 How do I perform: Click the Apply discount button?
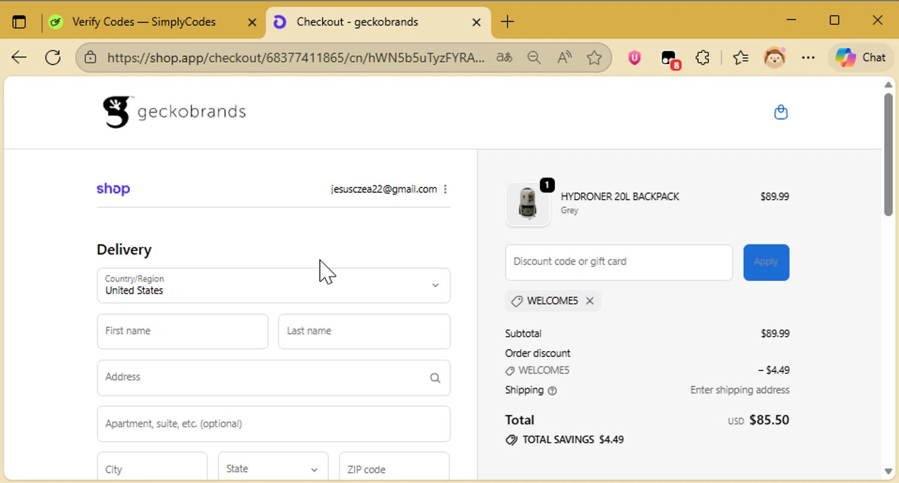point(766,262)
